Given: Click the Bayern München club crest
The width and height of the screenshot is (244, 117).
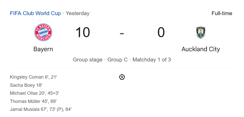Looking at the screenshot, I should [x=43, y=33].
